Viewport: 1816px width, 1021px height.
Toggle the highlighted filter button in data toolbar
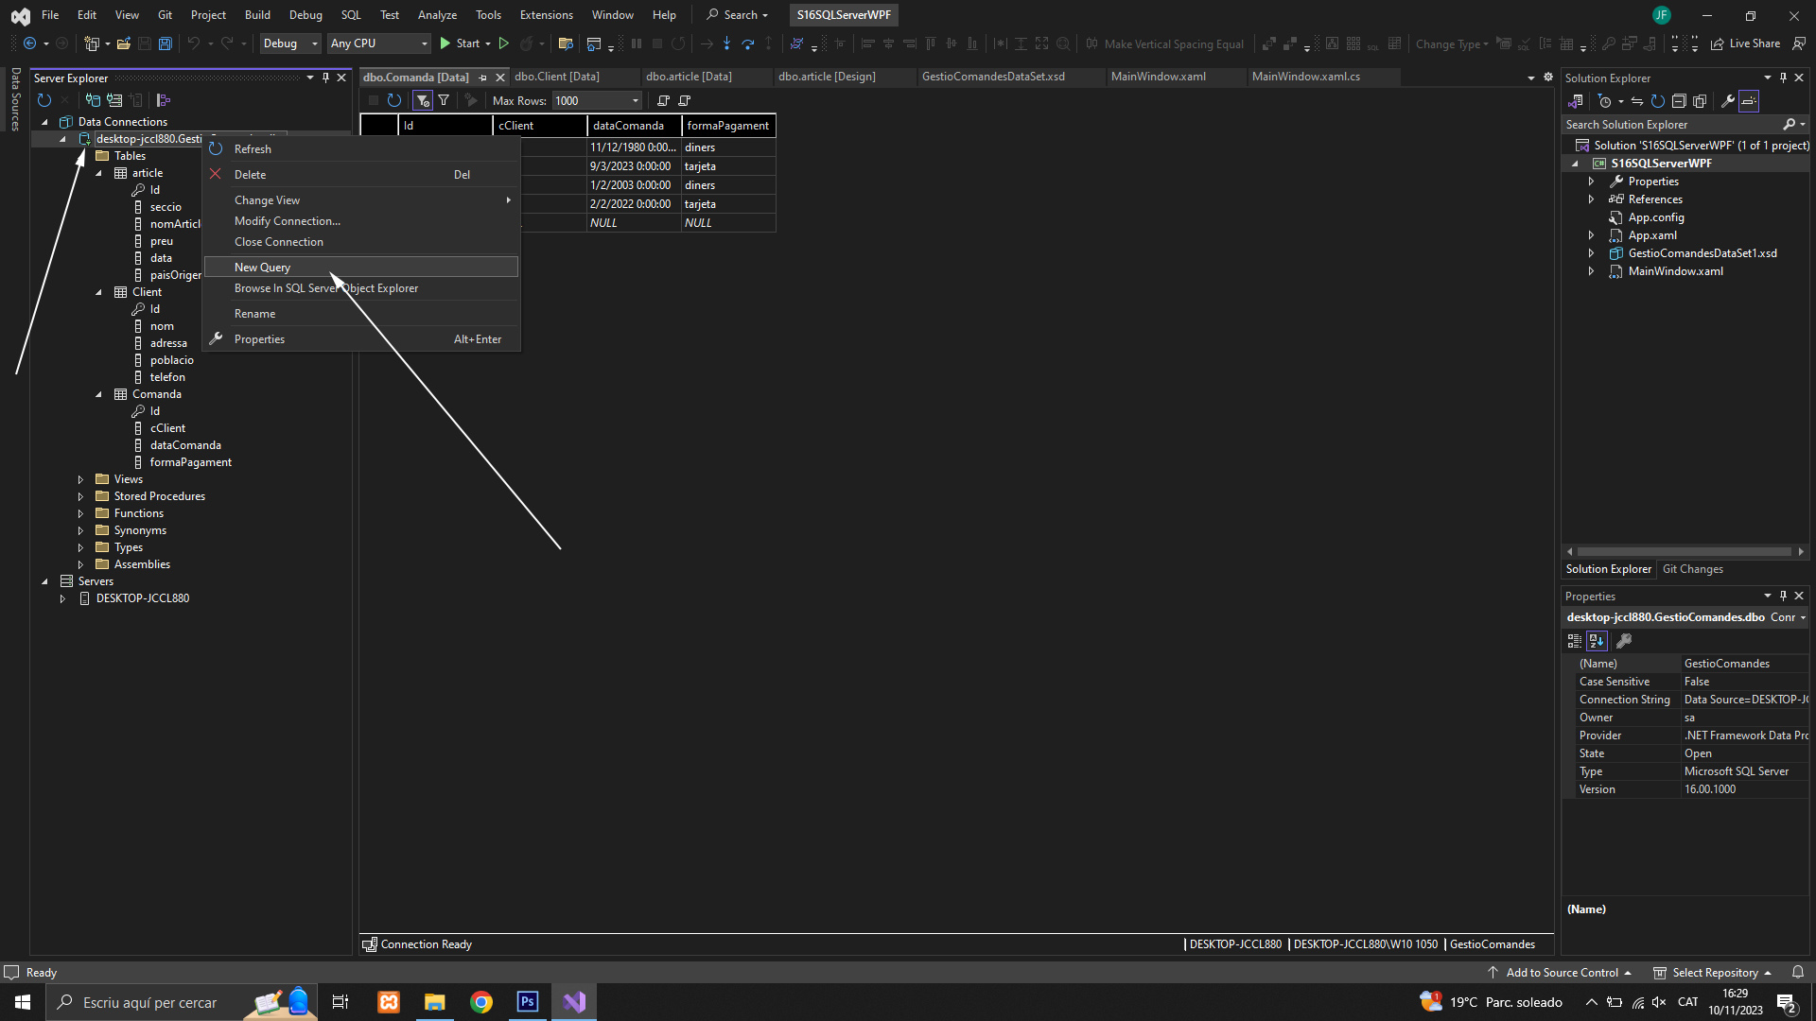click(423, 100)
